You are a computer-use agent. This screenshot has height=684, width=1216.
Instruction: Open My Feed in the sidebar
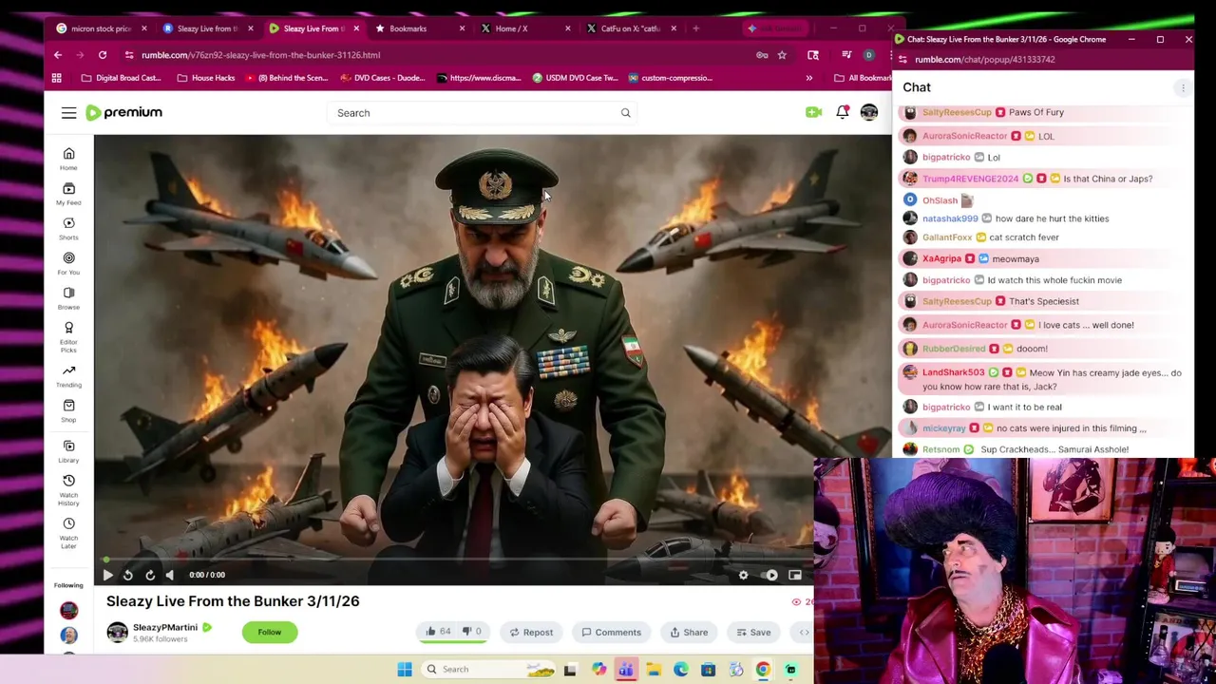click(68, 194)
